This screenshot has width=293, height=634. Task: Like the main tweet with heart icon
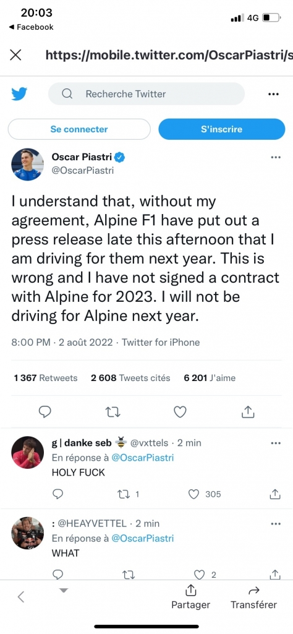tap(180, 411)
